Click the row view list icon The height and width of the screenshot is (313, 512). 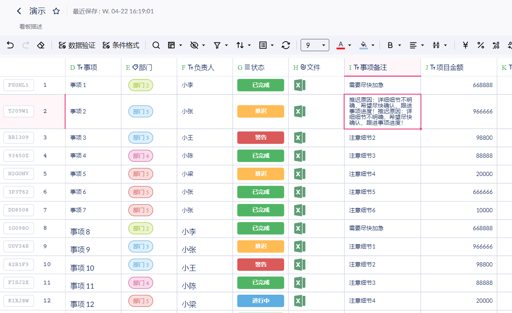click(263, 45)
